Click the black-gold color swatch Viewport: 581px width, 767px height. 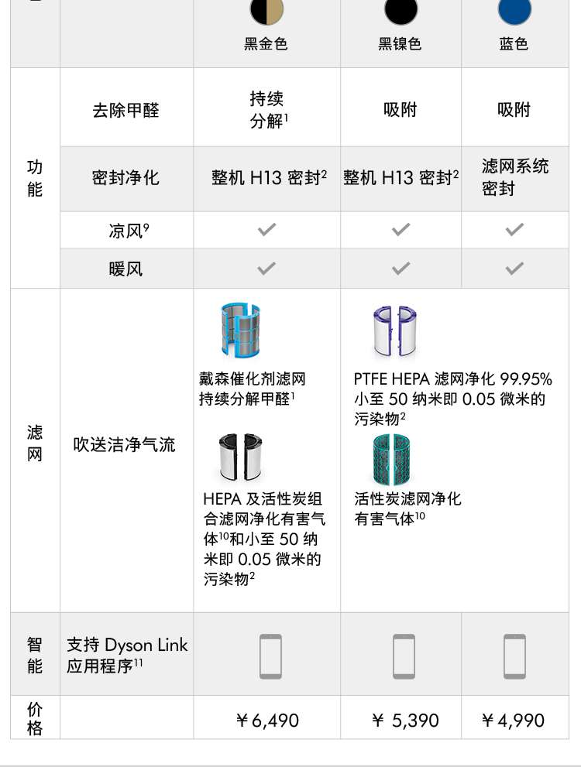click(x=266, y=11)
